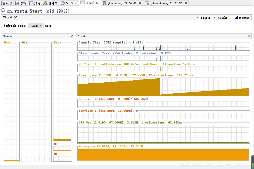Image resolution: width=254 pixels, height=169 pixels.
Task: Close the heapdump 21:30:46 tab
Action: (x=140, y=3)
